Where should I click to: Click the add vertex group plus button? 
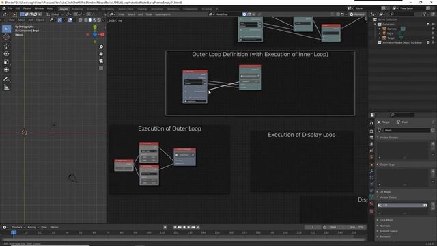(x=433, y=144)
